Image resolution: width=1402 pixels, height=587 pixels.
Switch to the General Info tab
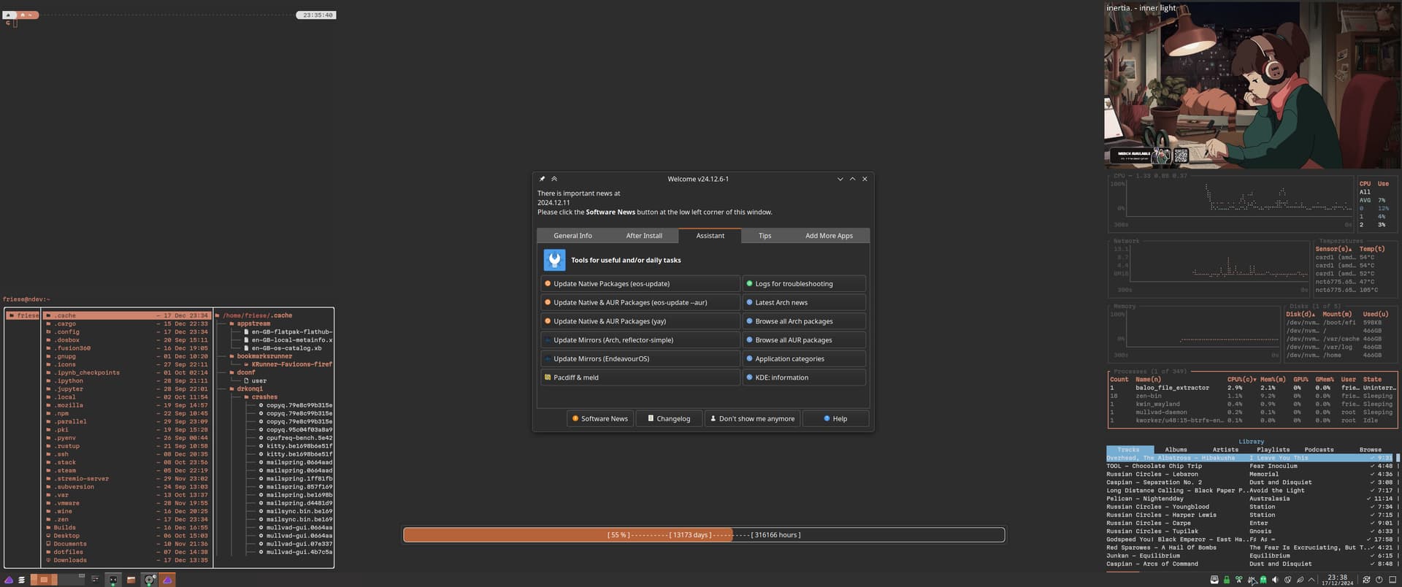(x=572, y=236)
